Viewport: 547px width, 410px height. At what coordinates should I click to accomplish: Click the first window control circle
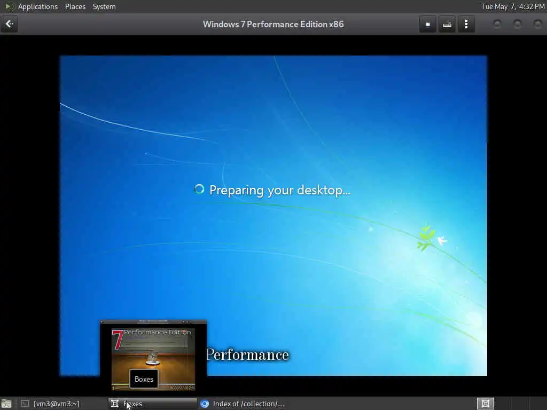coord(497,24)
